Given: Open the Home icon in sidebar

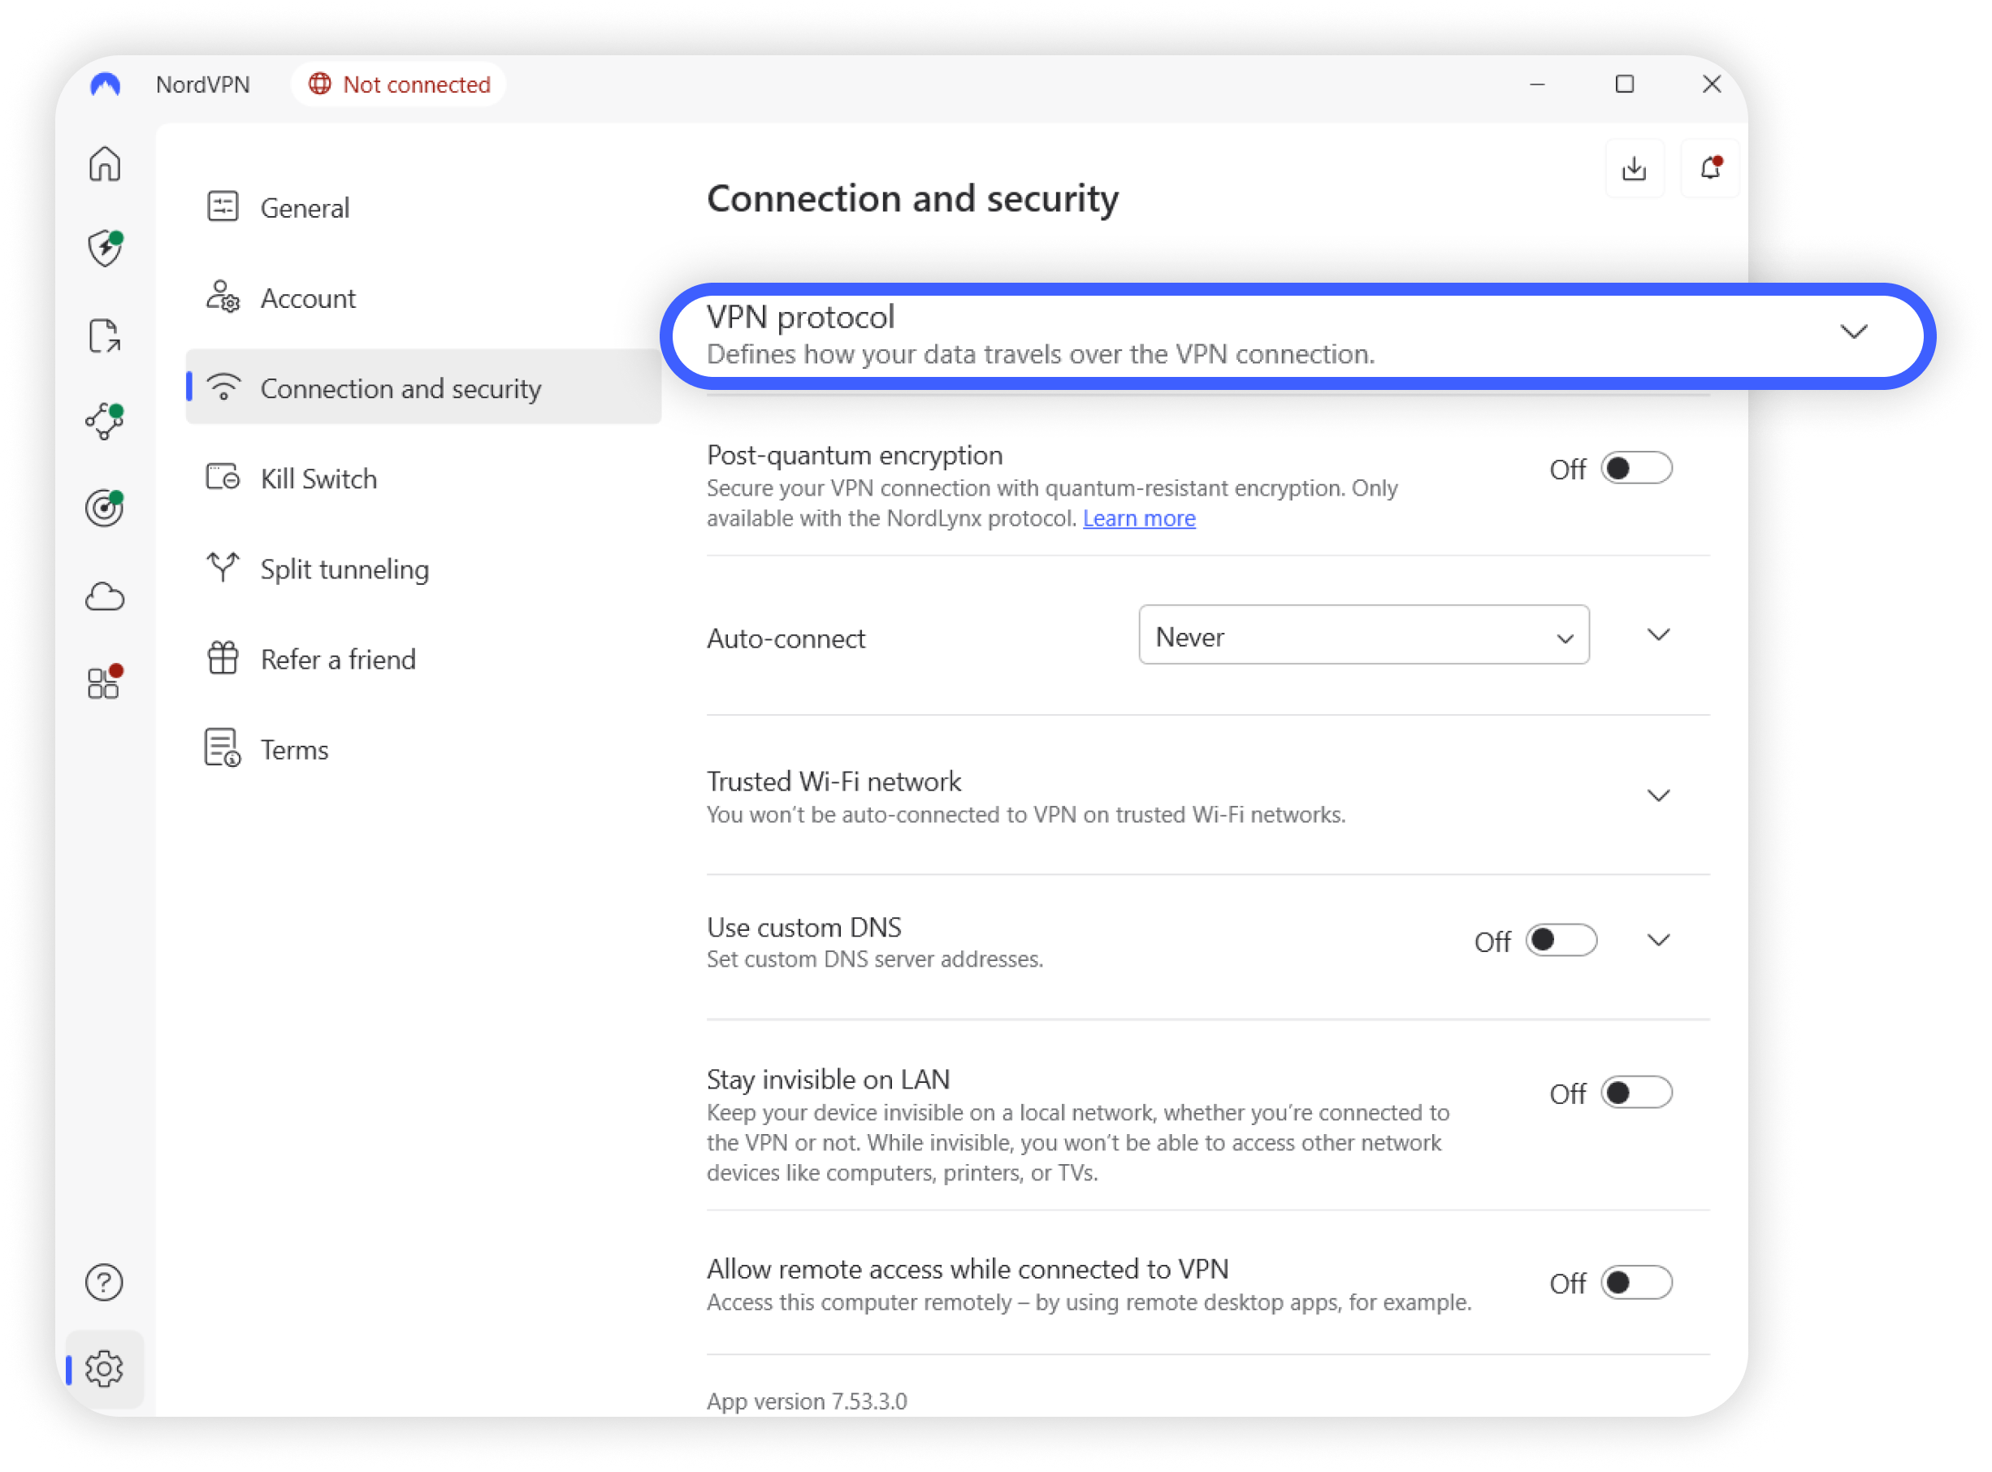Looking at the screenshot, I should coord(104,164).
